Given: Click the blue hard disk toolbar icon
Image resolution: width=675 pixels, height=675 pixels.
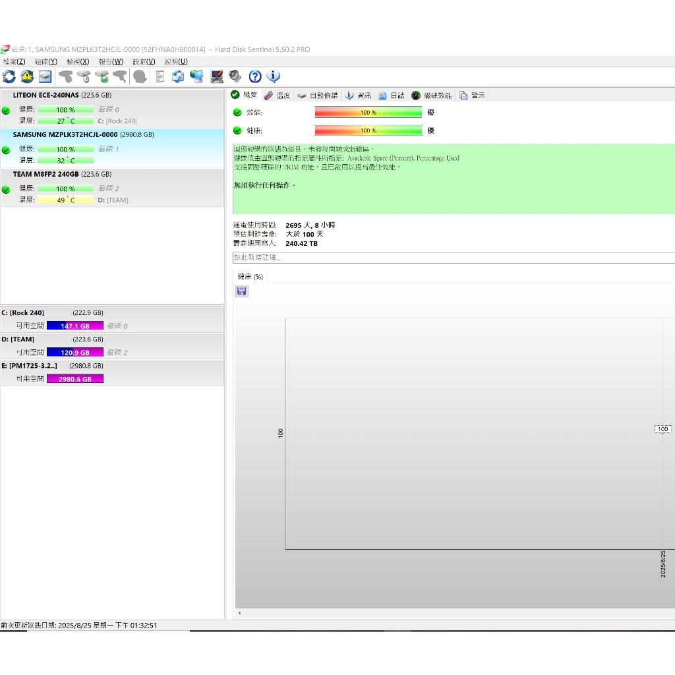Looking at the screenshot, I should 45,76.
